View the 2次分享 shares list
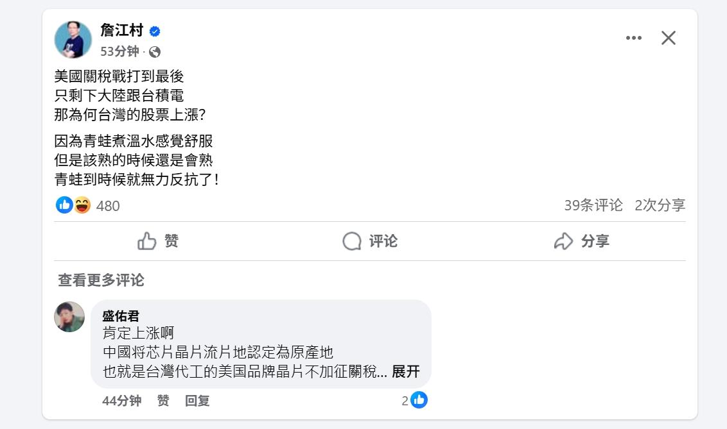This screenshot has width=727, height=429. (x=660, y=205)
